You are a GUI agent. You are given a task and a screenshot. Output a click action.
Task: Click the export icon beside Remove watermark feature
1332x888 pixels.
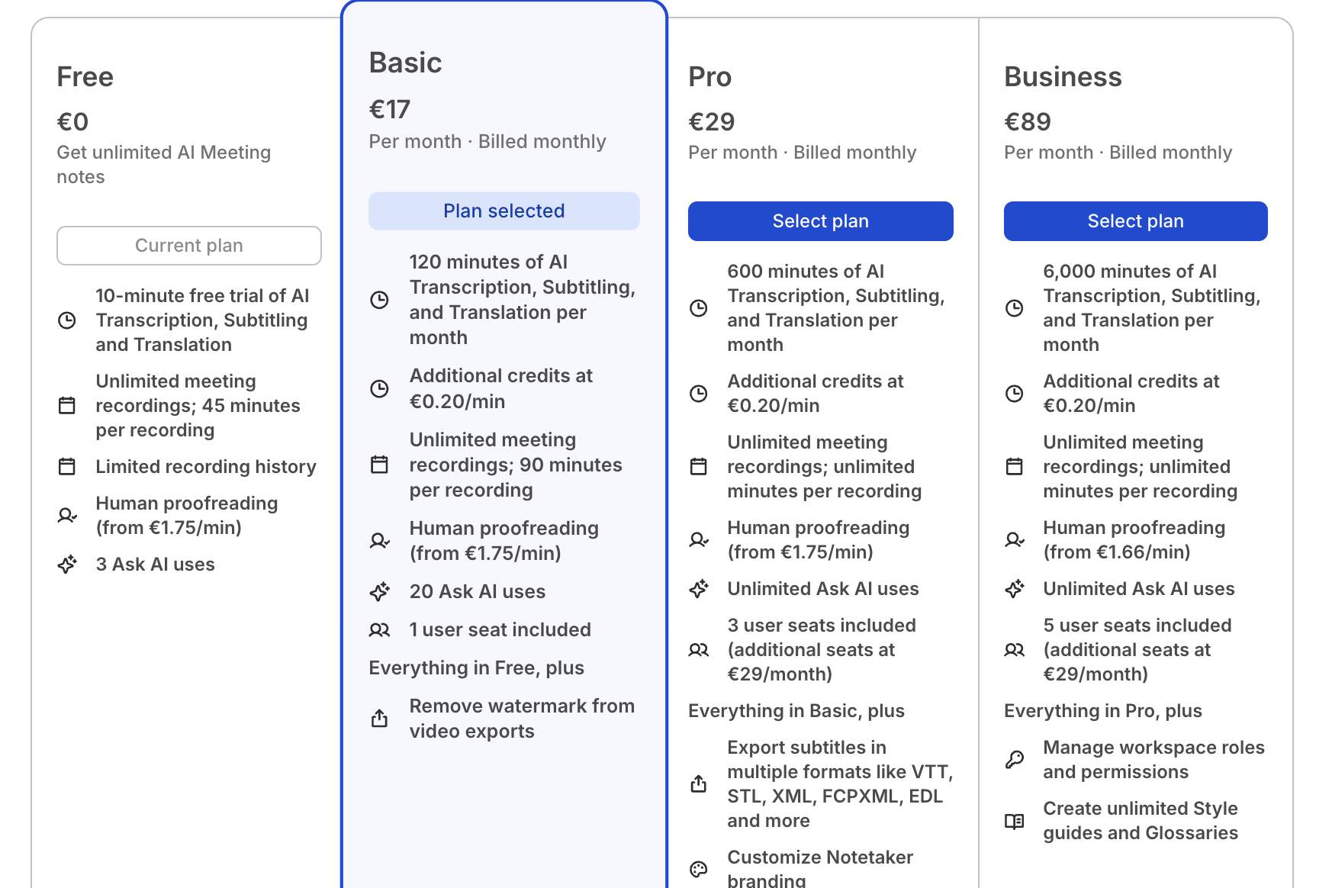coord(379,718)
